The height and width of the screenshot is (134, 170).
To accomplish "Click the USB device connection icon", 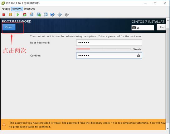I will (67, 15).
